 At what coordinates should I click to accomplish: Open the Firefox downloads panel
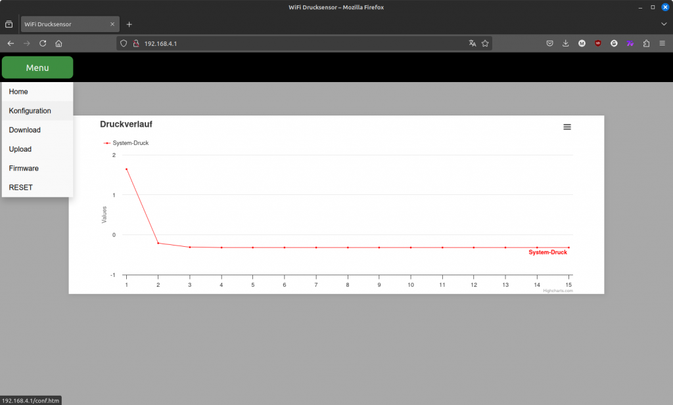point(566,43)
